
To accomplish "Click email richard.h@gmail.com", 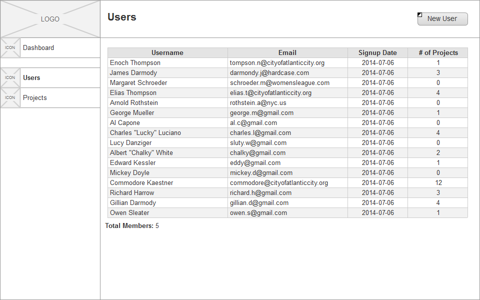I will pos(260,193).
